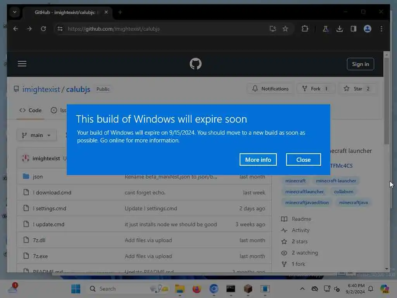
Task: Expand the main branch dropdown
Action: 37,135
